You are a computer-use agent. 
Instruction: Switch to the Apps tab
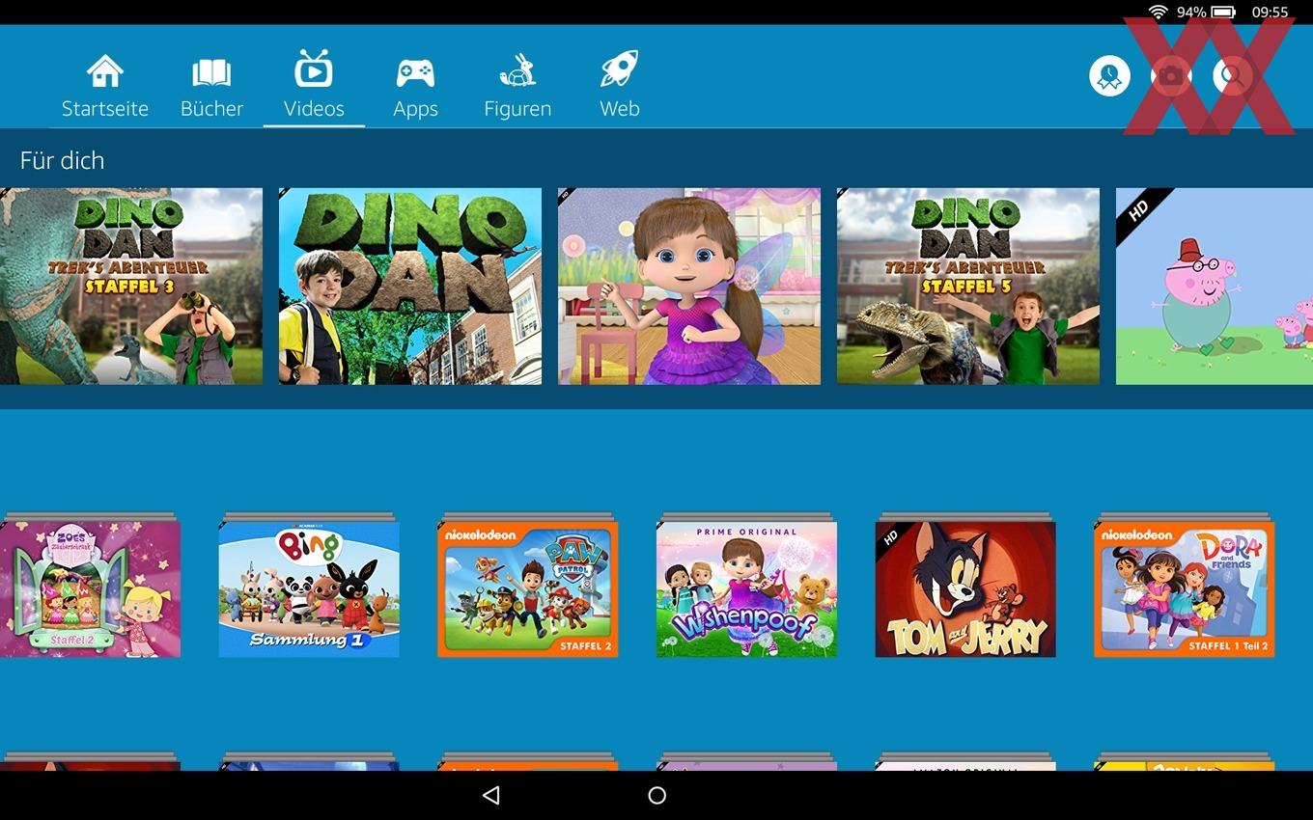pos(415,87)
